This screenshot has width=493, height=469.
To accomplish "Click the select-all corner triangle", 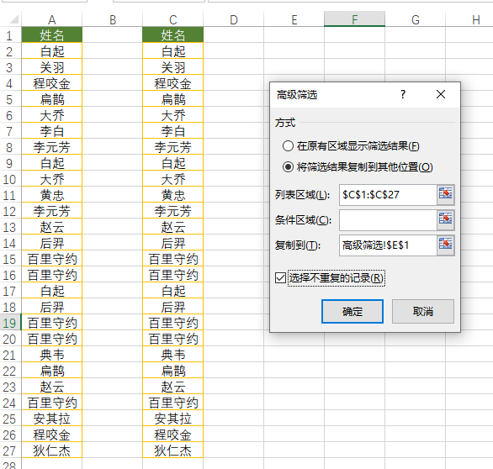I will click(x=13, y=20).
